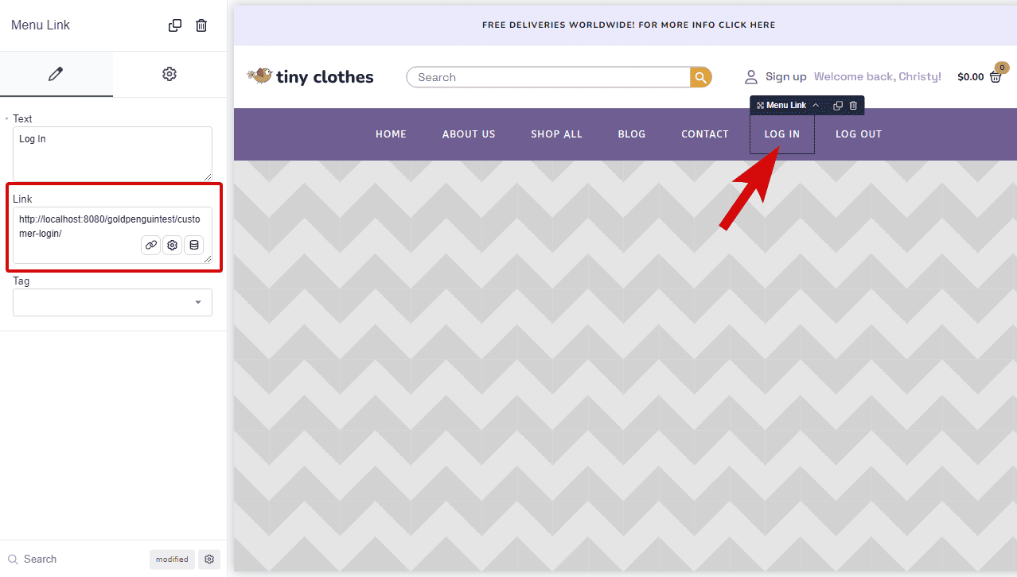Click the chain link icon in the Link field

click(150, 245)
